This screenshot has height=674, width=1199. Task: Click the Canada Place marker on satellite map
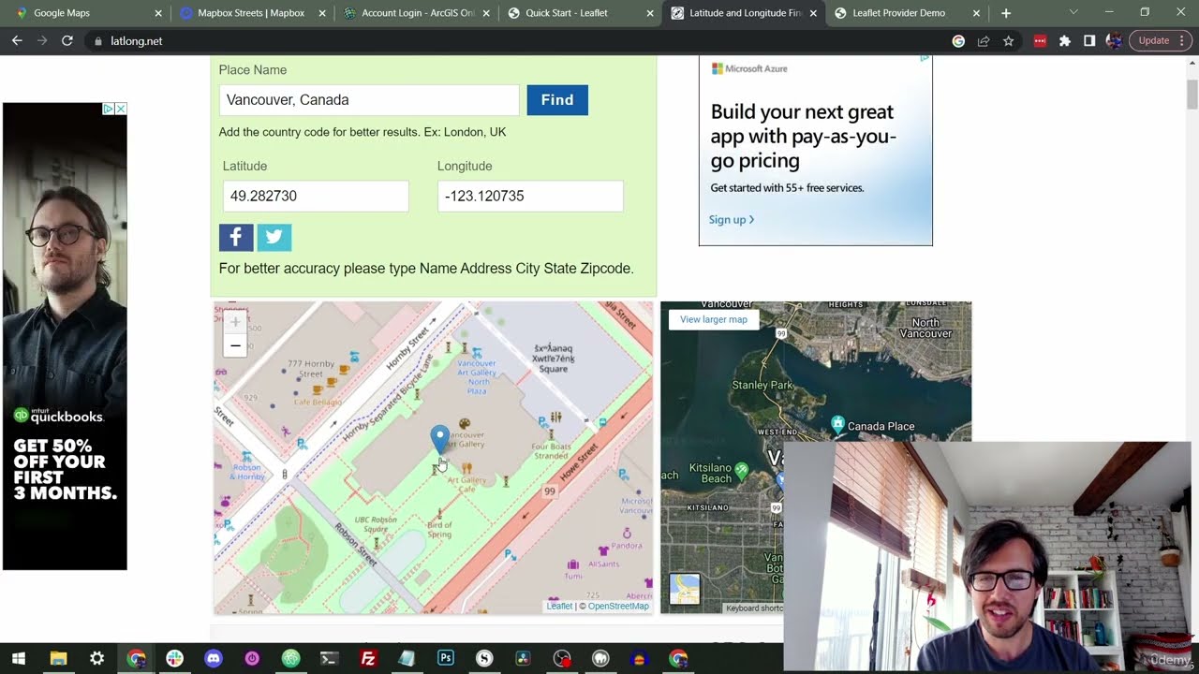(837, 423)
